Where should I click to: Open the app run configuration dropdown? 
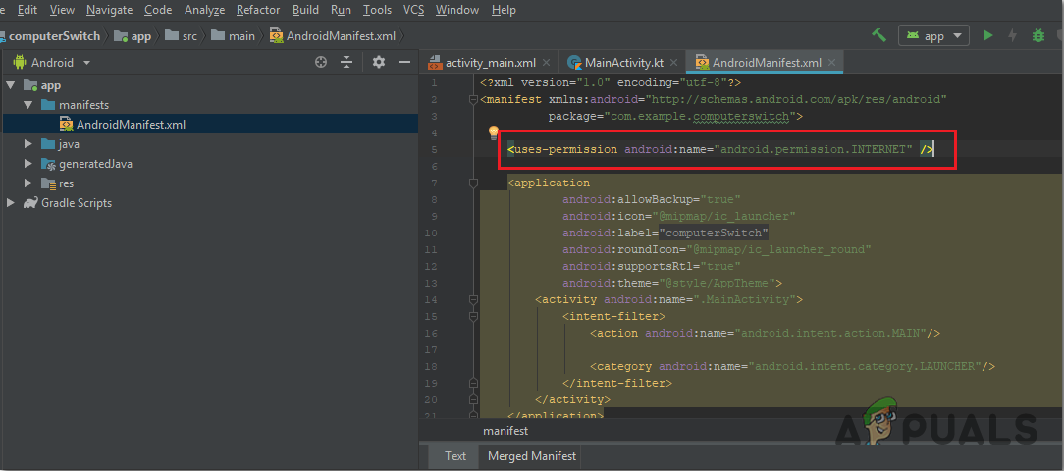point(932,35)
